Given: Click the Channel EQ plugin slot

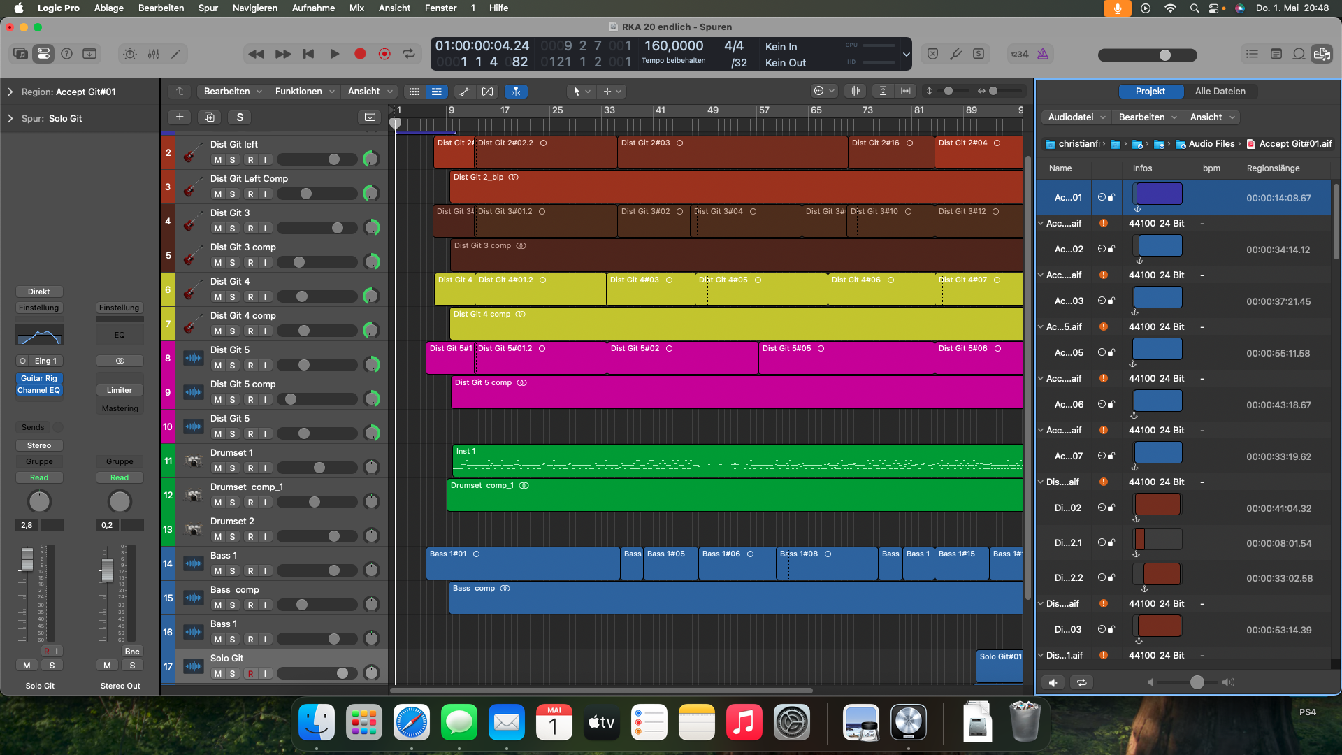Looking at the screenshot, I should click(39, 390).
